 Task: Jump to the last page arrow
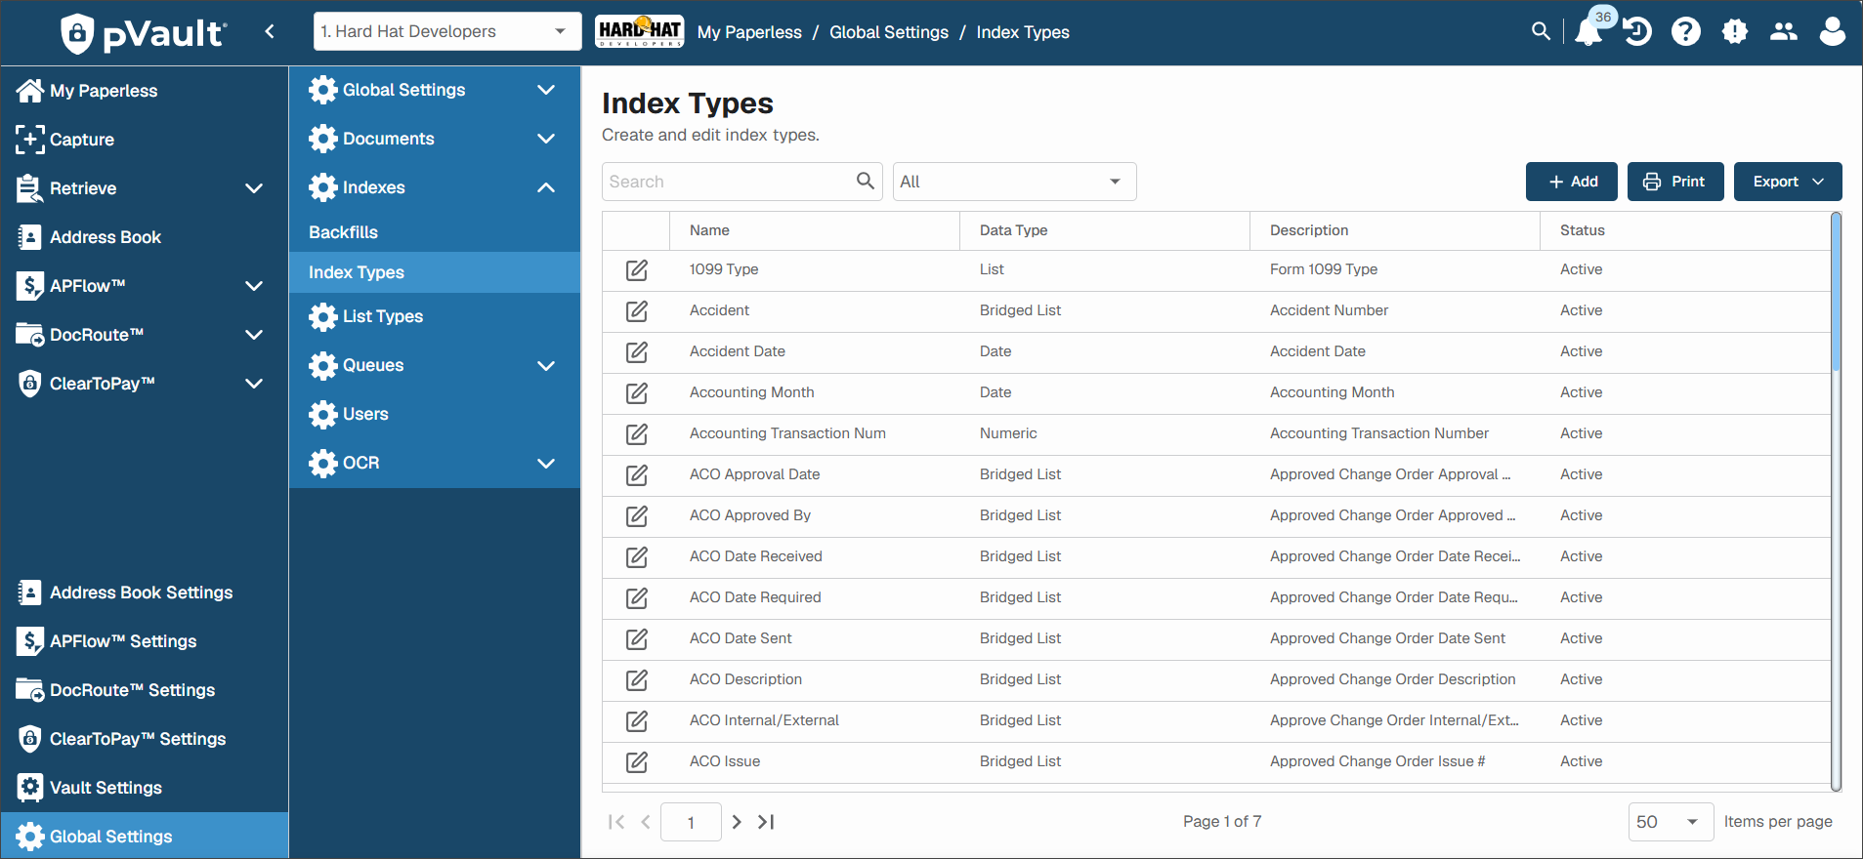(x=767, y=822)
